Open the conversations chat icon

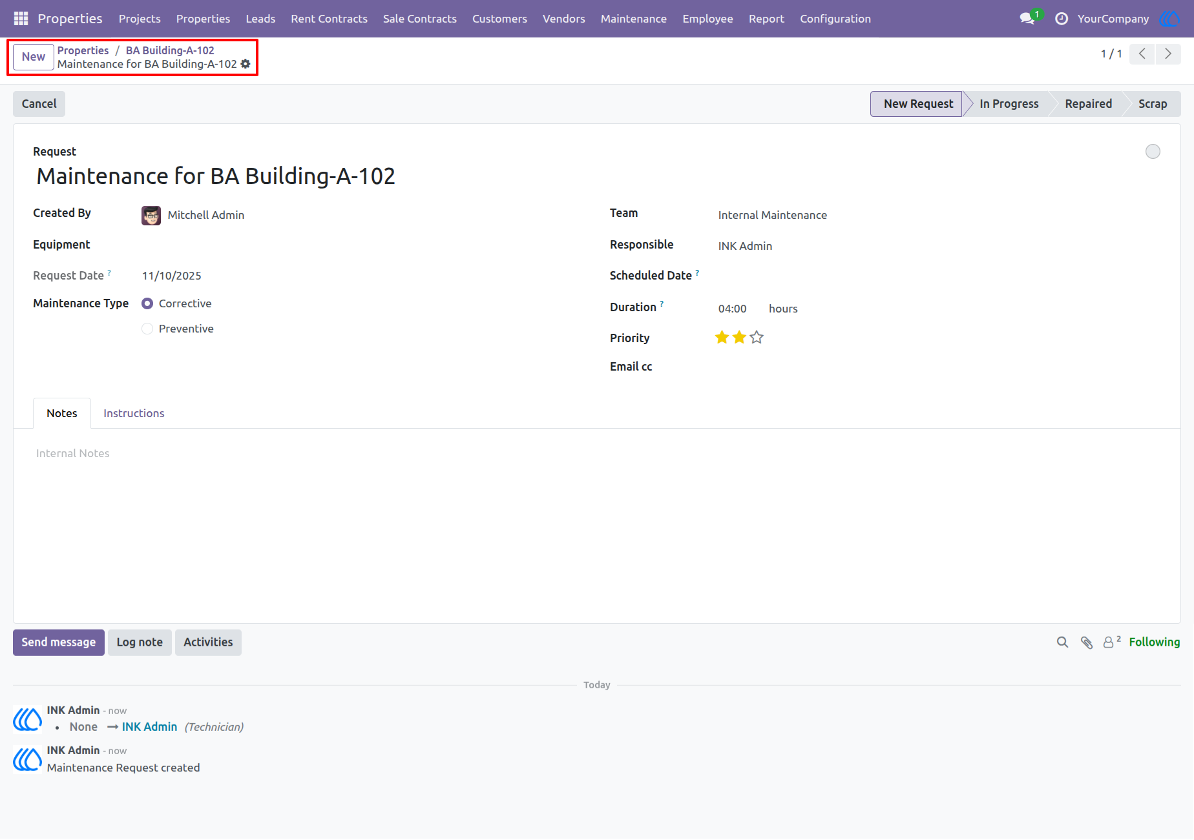[x=1027, y=19]
